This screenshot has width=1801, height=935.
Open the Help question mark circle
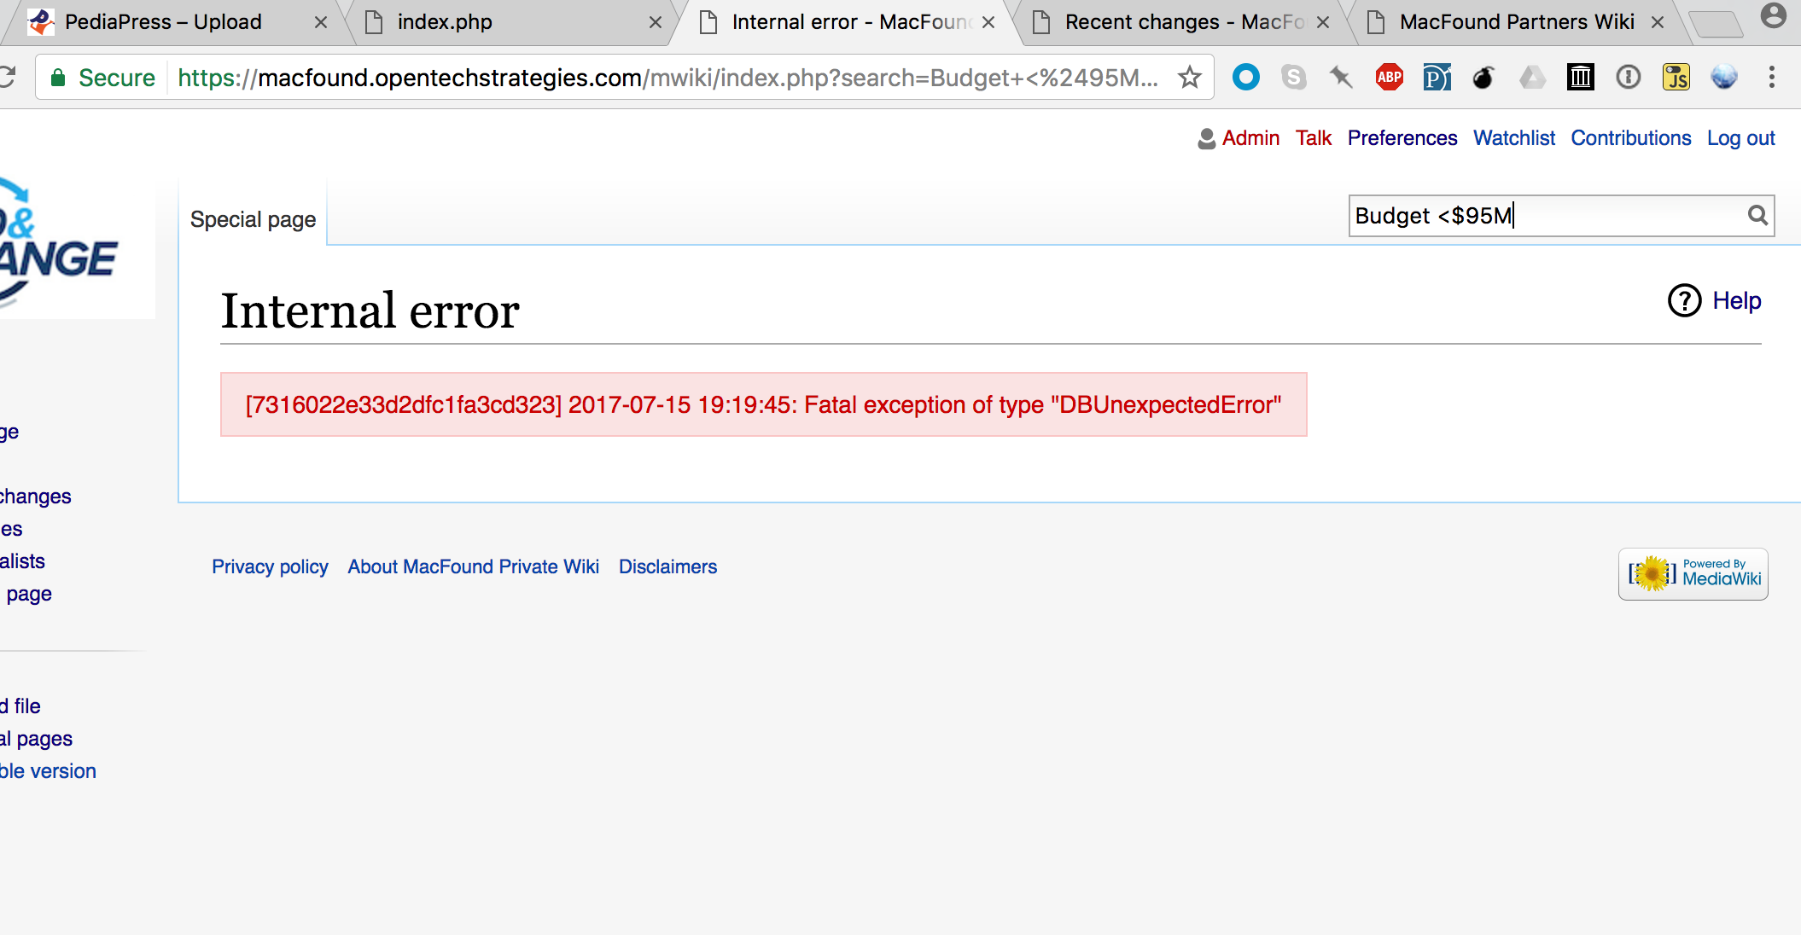pyautogui.click(x=1683, y=301)
